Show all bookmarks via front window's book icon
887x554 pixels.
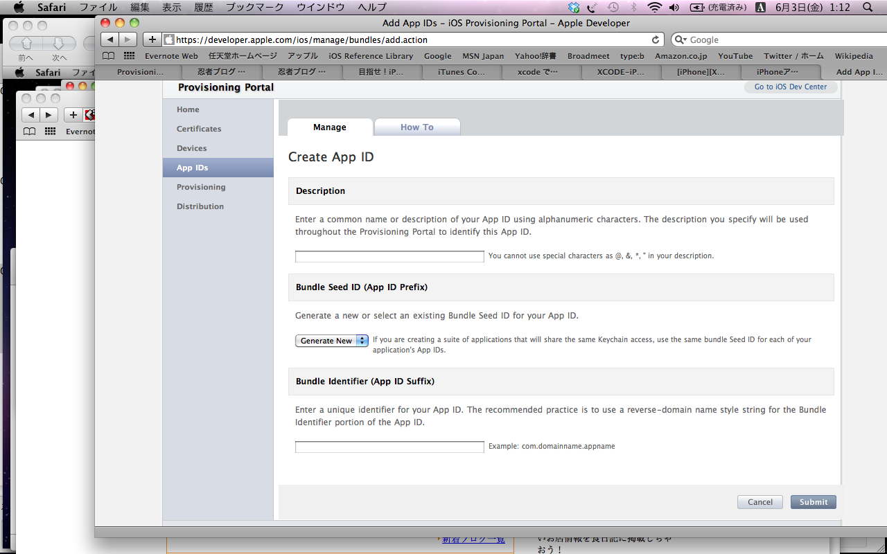tap(109, 55)
